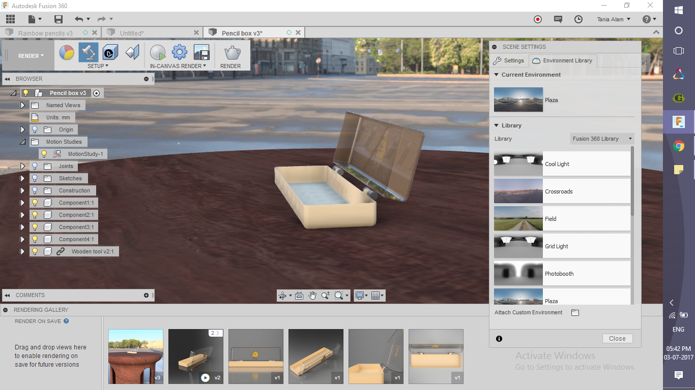Collapse the Current Environment section
This screenshot has height=390, width=695.
[x=497, y=75]
